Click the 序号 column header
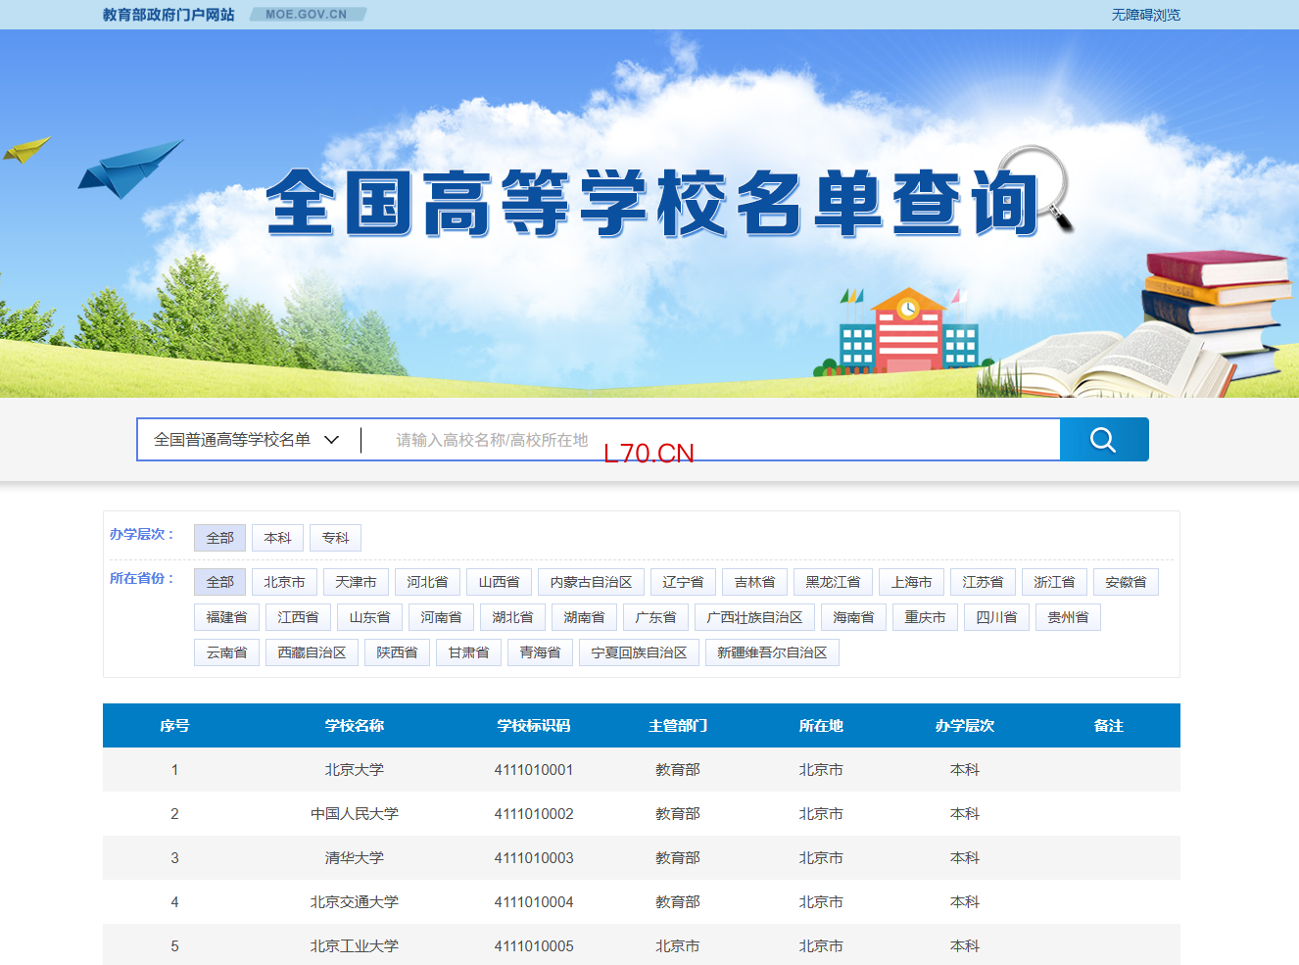 click(x=174, y=726)
